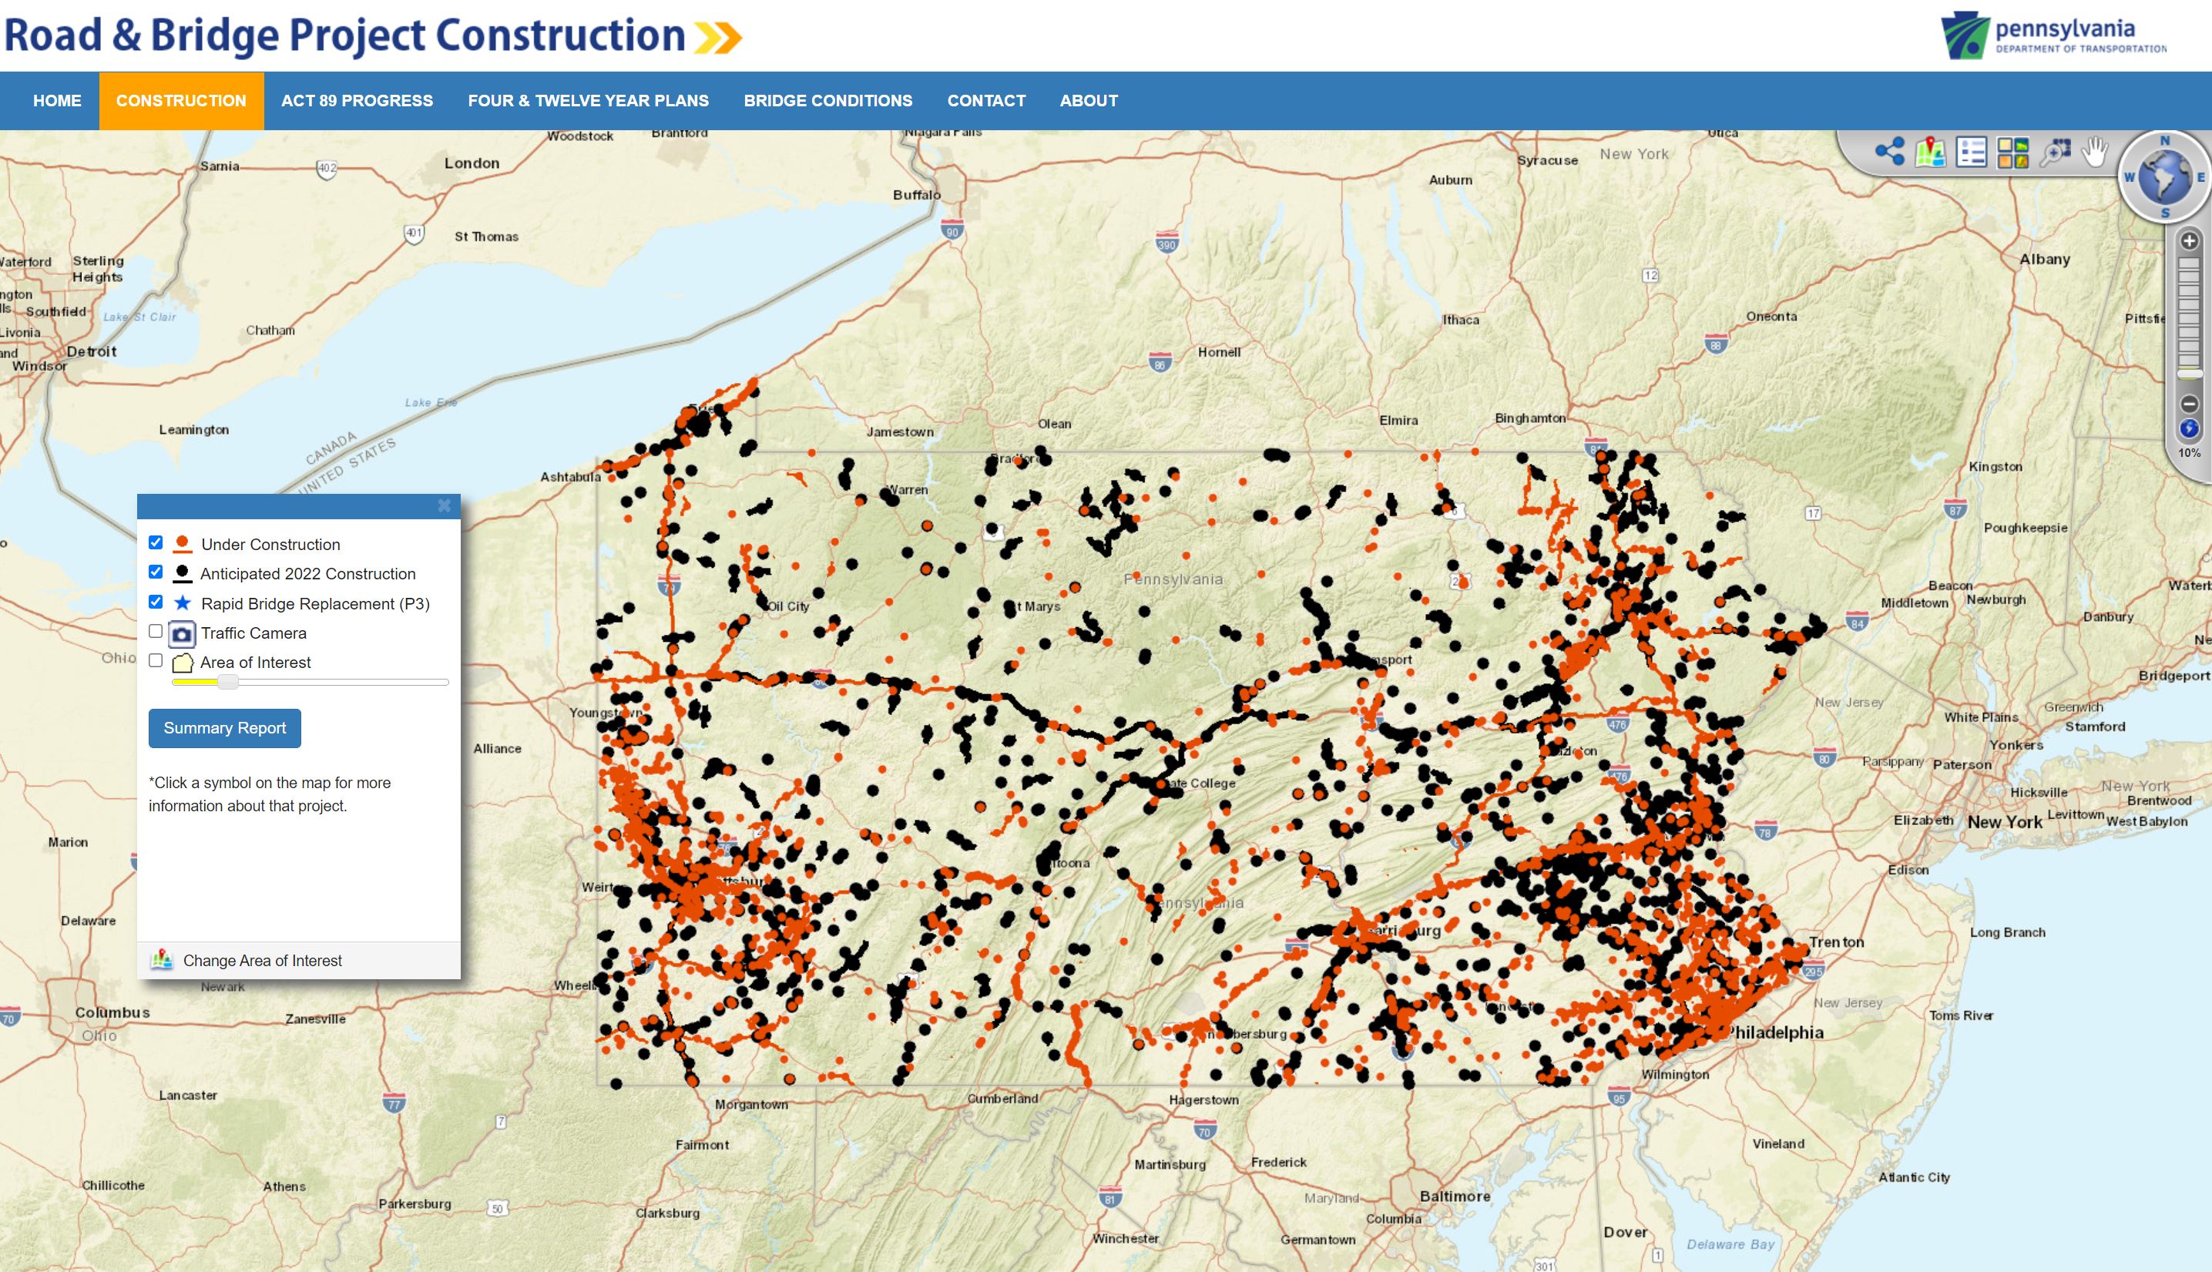Click the Area of Interest transparency slider handle

[x=227, y=683]
